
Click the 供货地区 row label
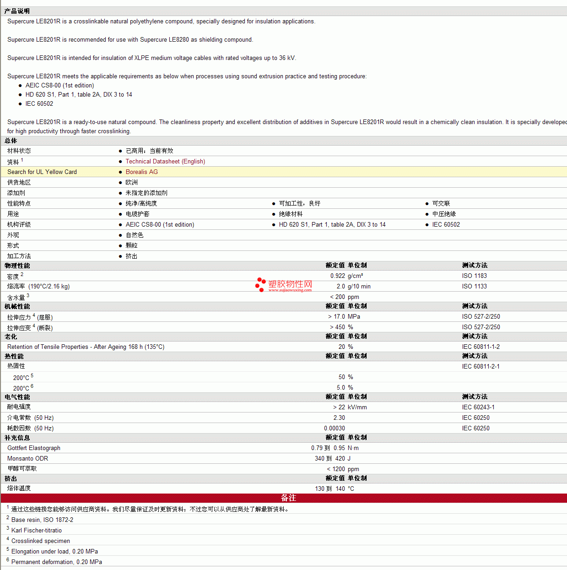tap(19, 182)
